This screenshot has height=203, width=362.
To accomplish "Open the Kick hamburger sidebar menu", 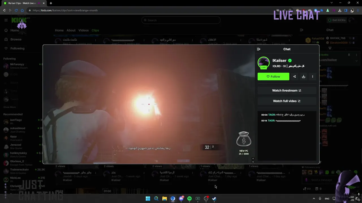I will coord(6,20).
